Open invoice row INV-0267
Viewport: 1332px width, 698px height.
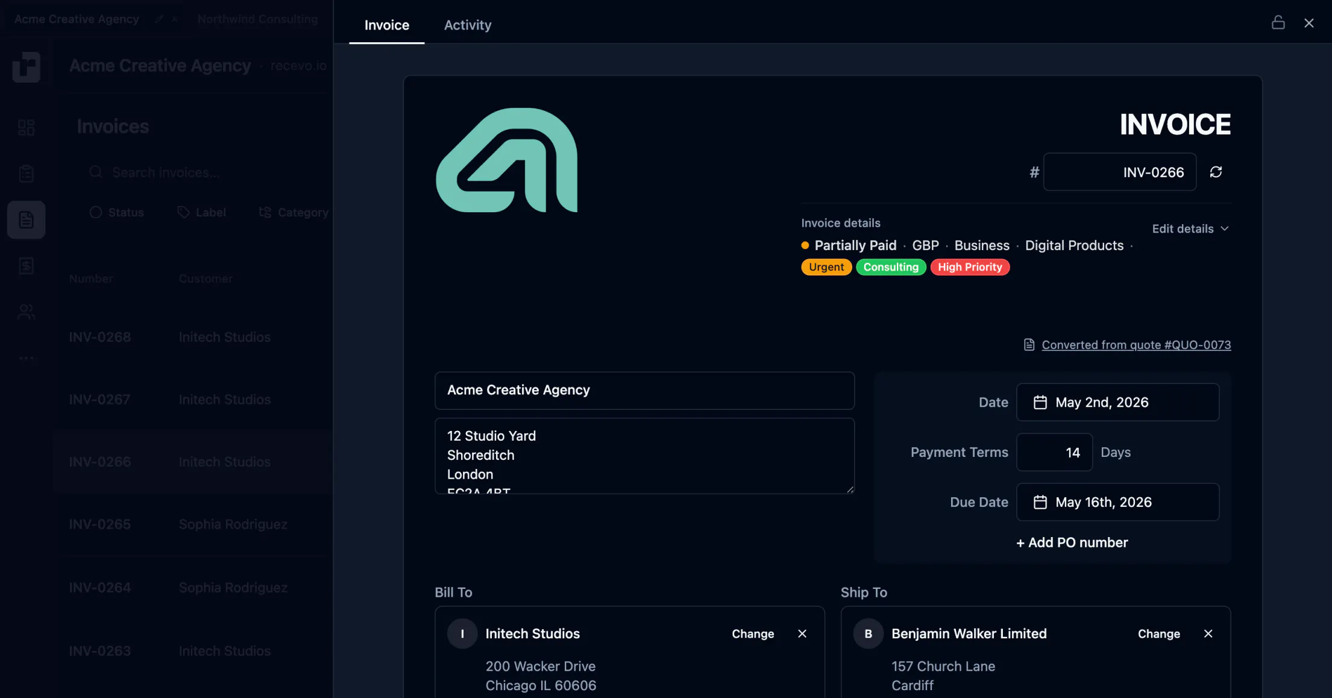click(x=193, y=399)
